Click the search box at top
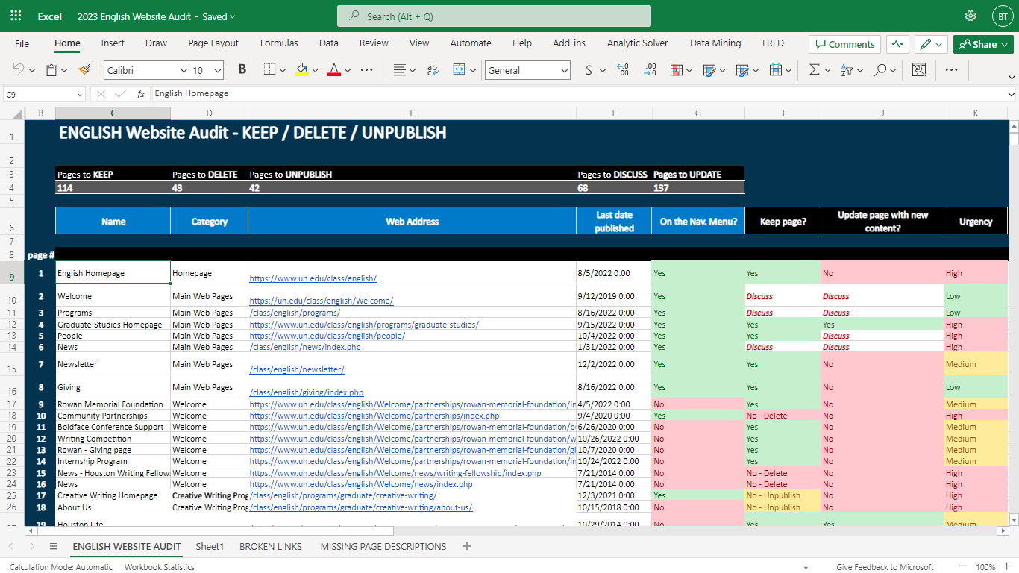This screenshot has height=573, width=1019. click(494, 16)
